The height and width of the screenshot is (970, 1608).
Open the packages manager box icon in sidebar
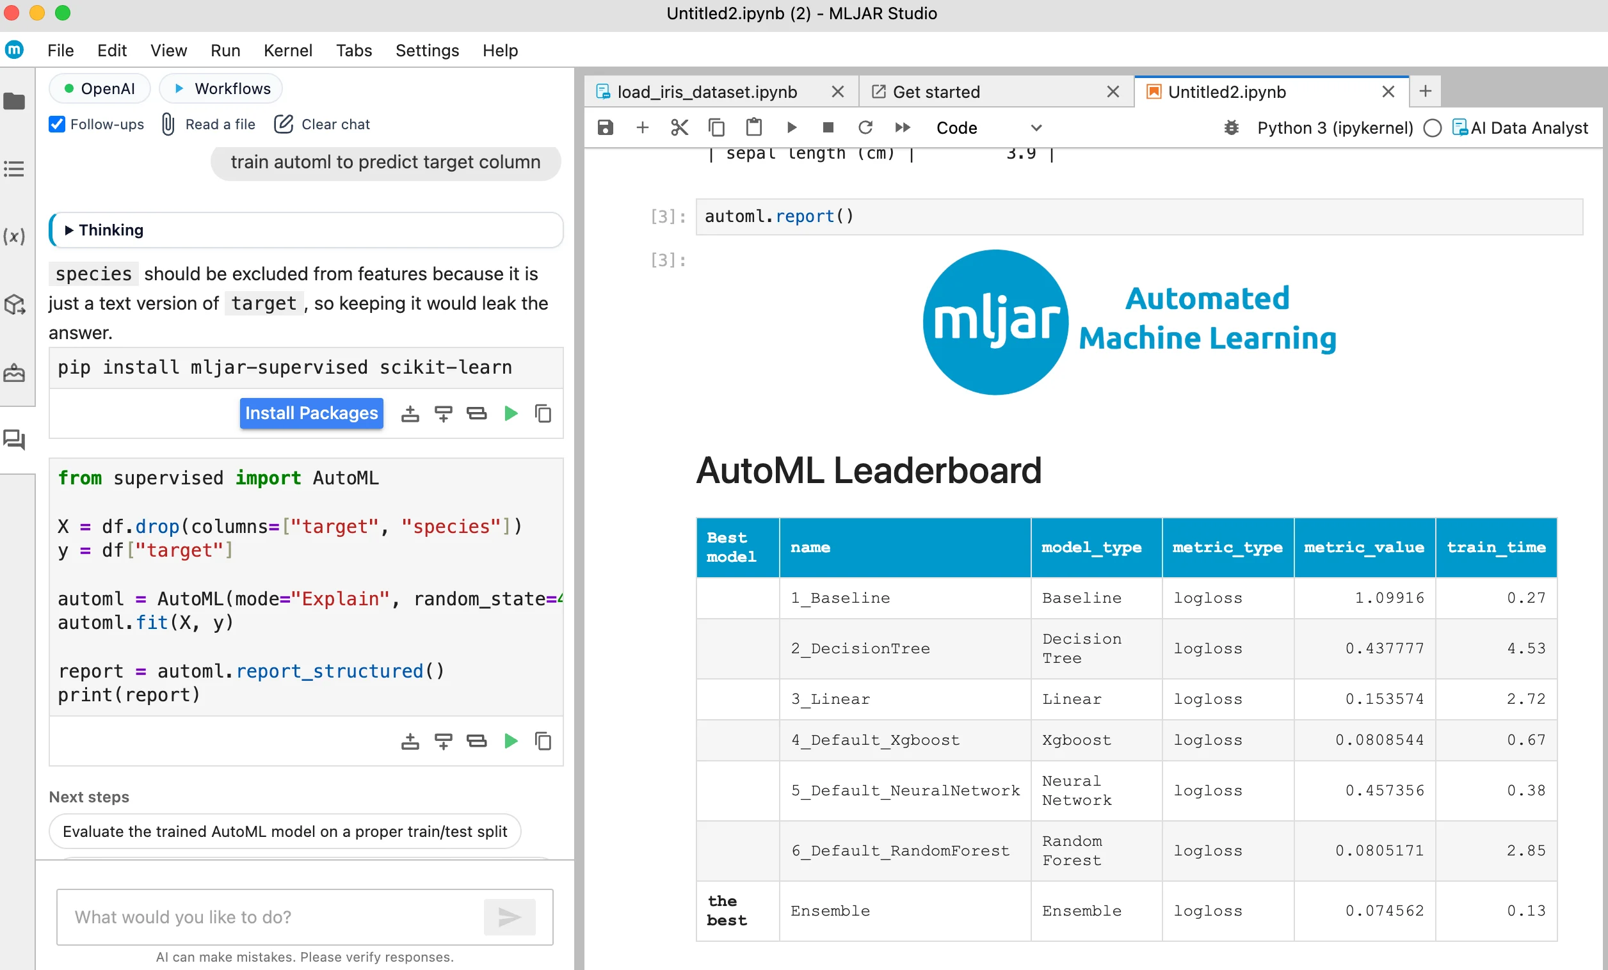tap(14, 305)
